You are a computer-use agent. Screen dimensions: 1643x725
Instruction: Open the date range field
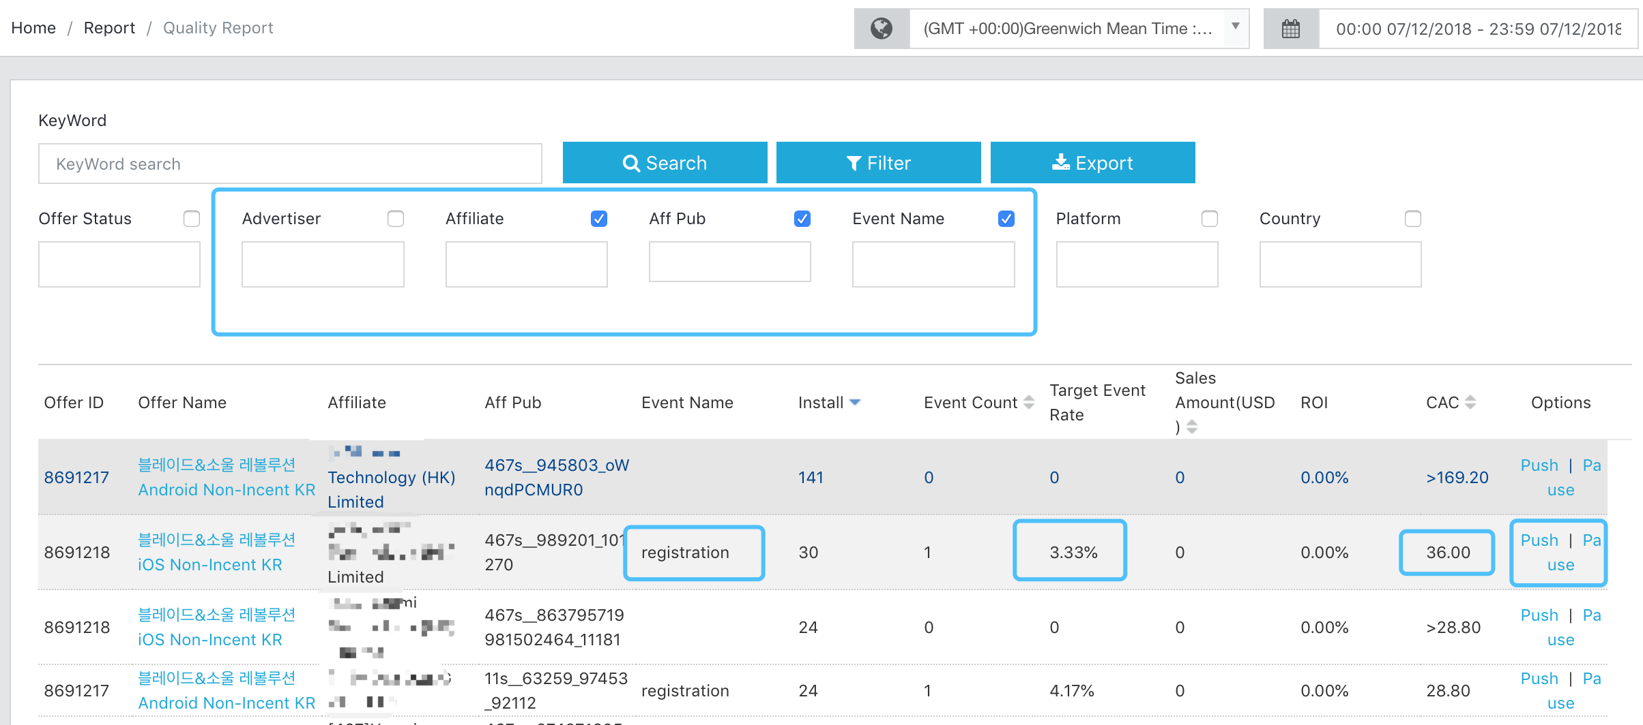pos(1478,29)
